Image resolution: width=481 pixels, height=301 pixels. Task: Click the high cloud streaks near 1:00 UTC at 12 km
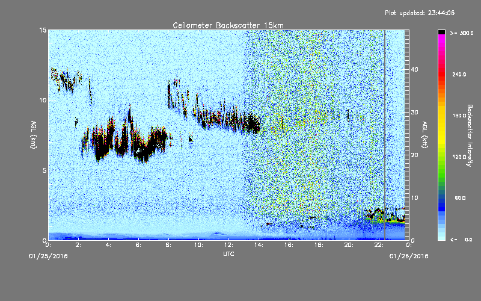(x=66, y=80)
